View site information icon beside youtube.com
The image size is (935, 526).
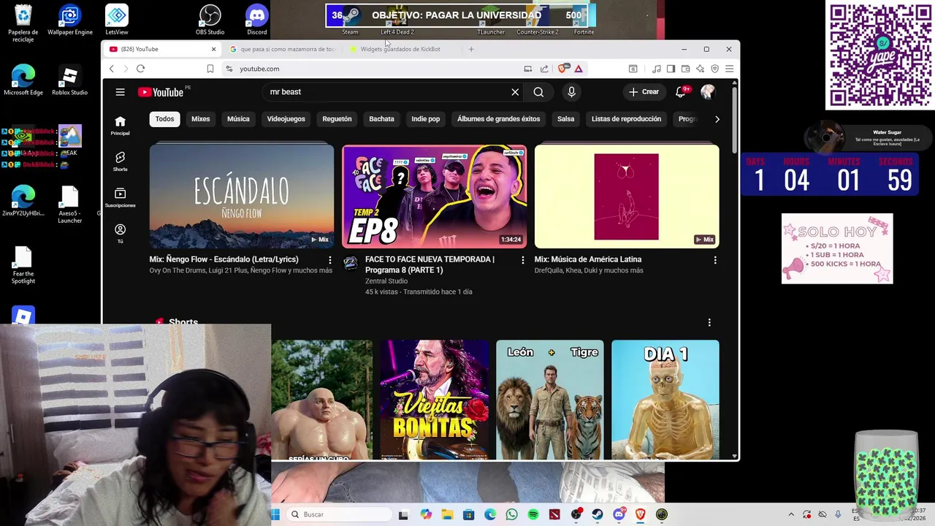click(229, 69)
